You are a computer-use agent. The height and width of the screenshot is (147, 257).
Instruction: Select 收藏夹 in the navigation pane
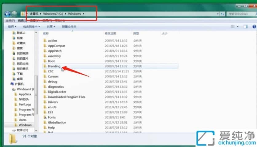tap(21, 43)
